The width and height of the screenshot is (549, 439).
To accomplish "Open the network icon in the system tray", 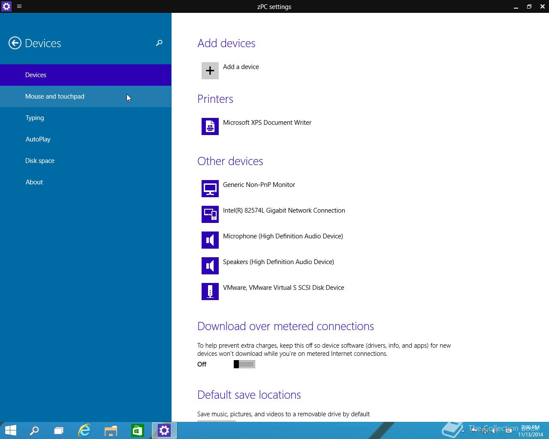I will click(485, 430).
